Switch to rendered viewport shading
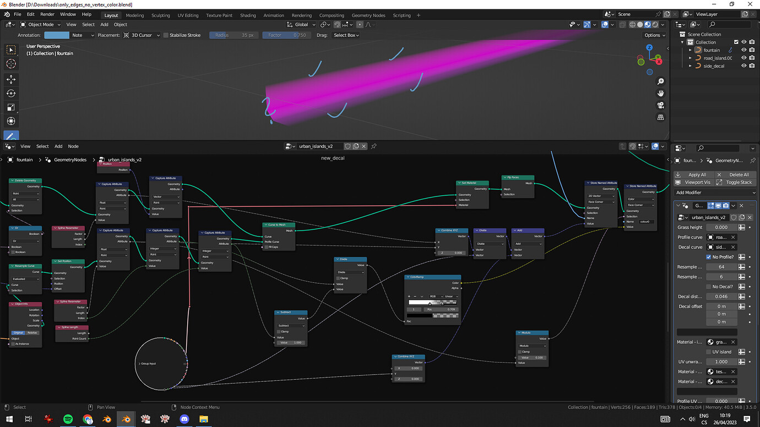Image resolution: width=760 pixels, height=427 pixels. pyautogui.click(x=654, y=24)
